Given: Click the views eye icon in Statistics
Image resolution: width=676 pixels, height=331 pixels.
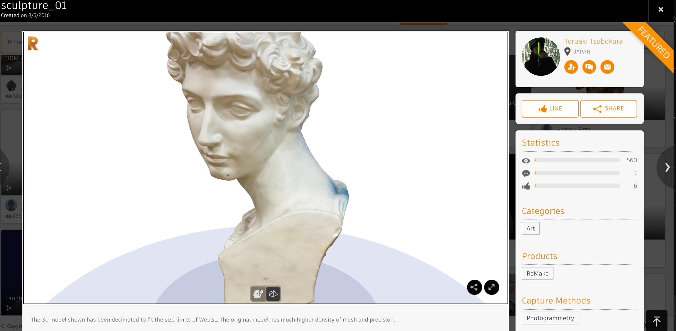Looking at the screenshot, I should point(526,160).
